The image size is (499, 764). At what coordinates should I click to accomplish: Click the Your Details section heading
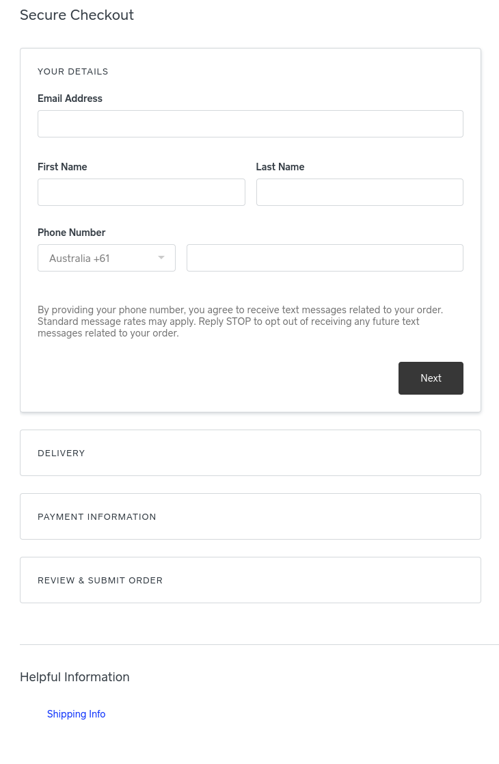click(x=72, y=71)
